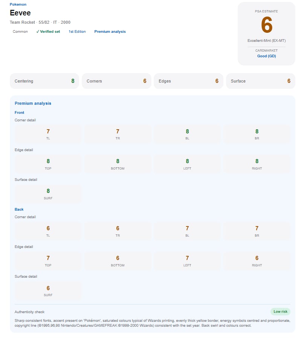The width and height of the screenshot is (304, 338).
Task: Open the Premium analysis tag near the title
Action: (110, 32)
